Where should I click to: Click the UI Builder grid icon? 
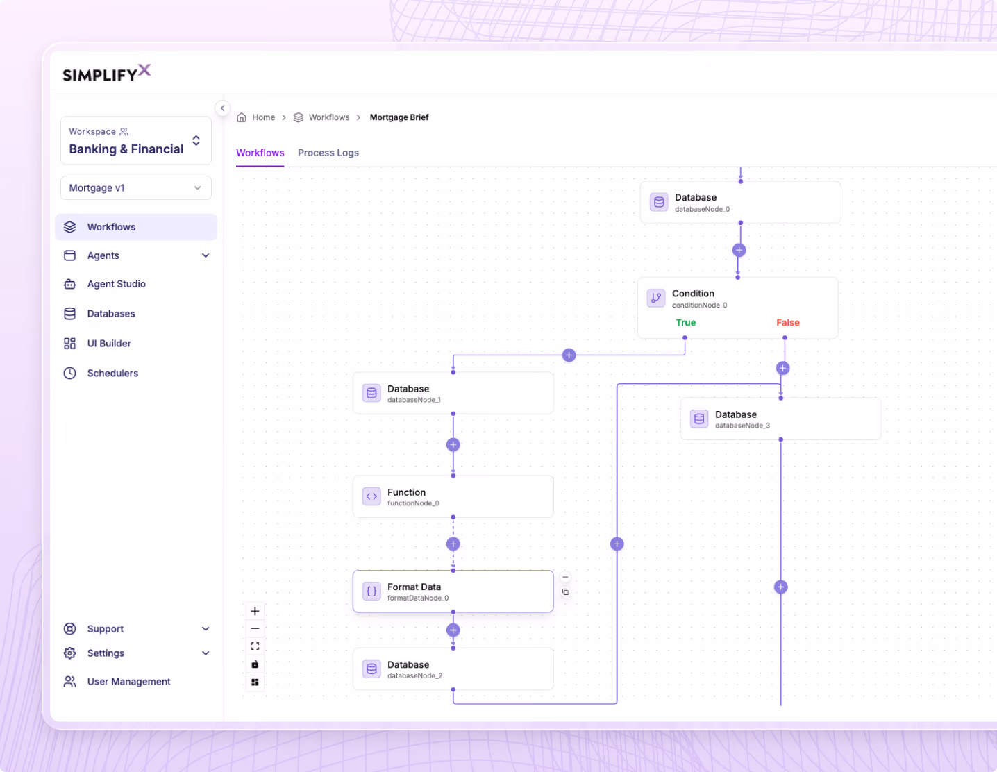pos(69,344)
